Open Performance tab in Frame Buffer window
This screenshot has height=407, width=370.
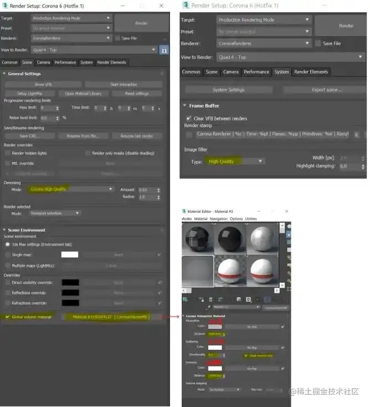click(256, 72)
